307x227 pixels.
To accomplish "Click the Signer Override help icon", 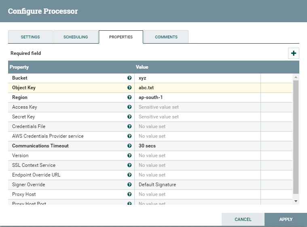I will (x=129, y=185).
